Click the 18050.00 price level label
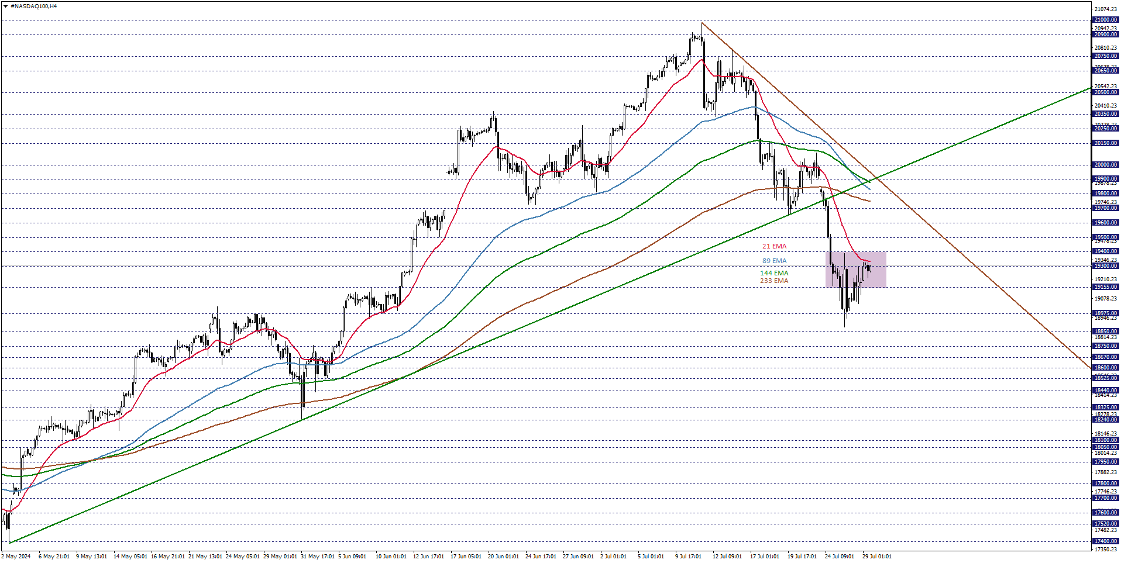 (x=1106, y=447)
